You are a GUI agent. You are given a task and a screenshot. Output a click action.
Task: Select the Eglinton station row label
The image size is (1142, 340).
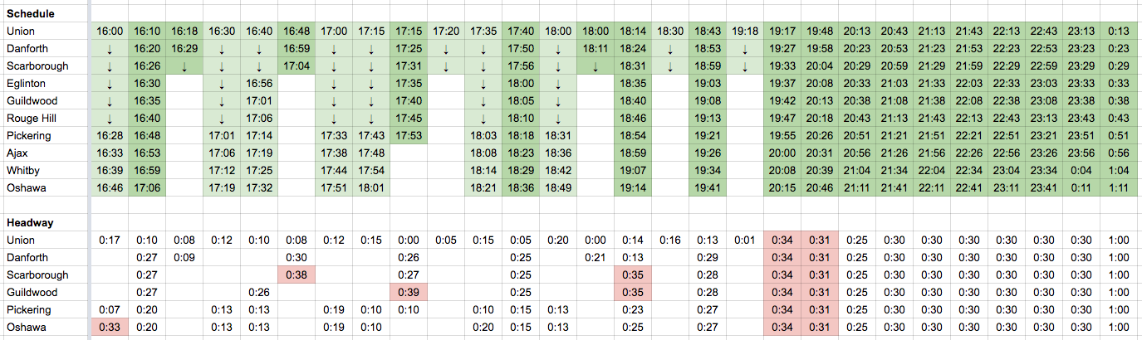[26, 84]
